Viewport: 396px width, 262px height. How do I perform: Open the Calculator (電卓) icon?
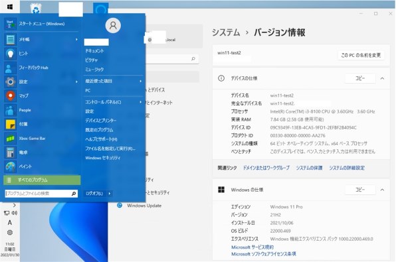pyautogui.click(x=11, y=153)
